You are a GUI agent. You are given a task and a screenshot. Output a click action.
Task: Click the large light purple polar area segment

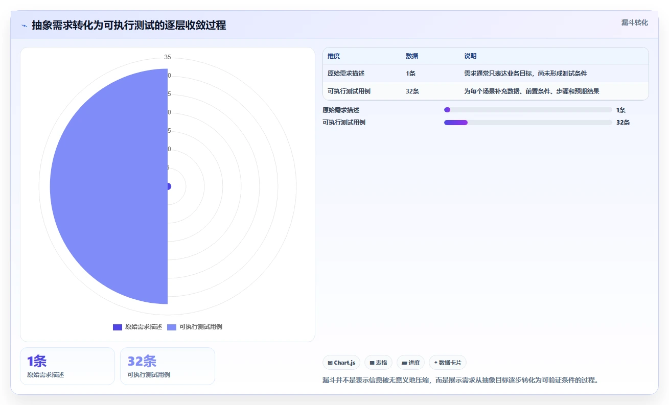(x=109, y=186)
